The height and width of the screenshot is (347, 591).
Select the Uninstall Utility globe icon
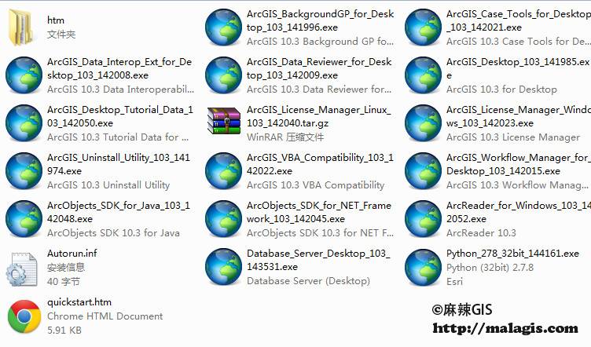(24, 171)
